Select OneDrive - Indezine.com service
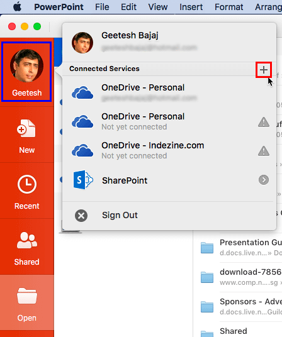The width and height of the screenshot is (282, 337). 169,150
